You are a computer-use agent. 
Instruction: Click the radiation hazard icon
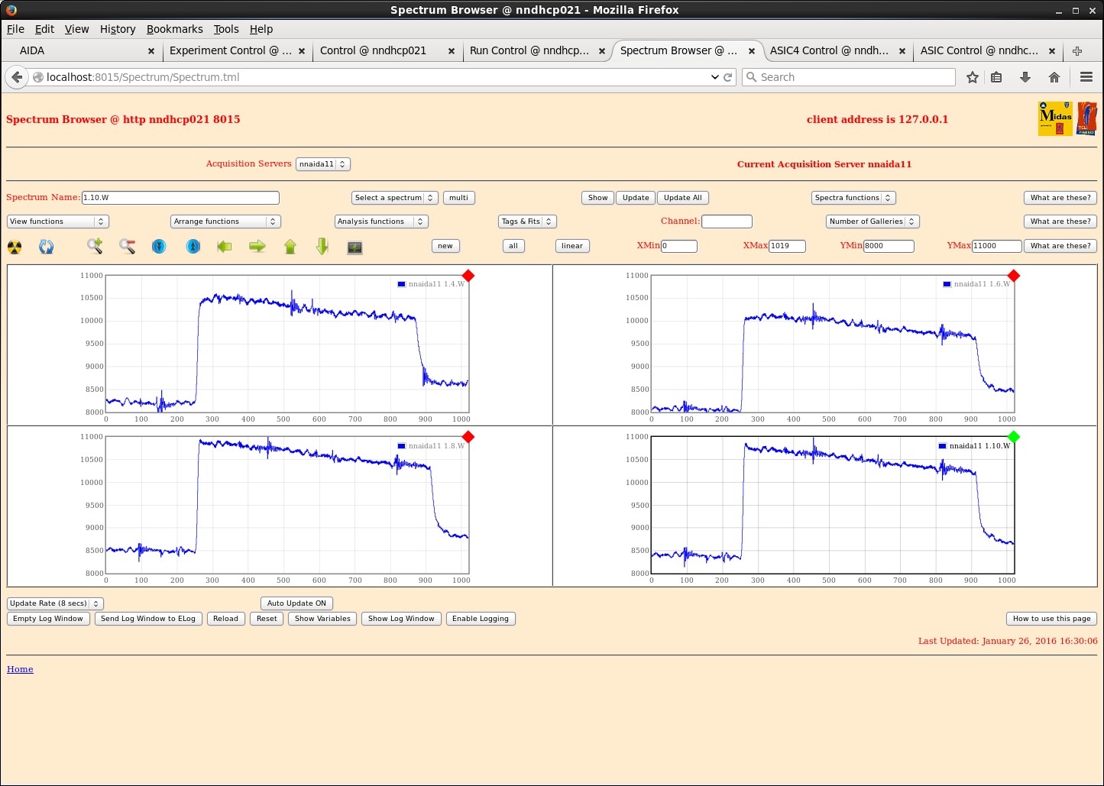[x=15, y=247]
